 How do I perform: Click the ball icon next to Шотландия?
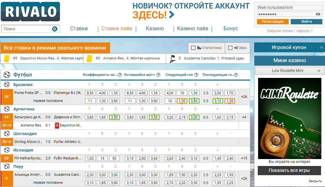(7, 133)
